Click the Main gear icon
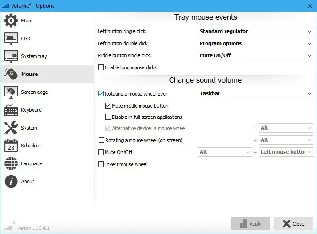The image size is (317, 234). [11, 21]
